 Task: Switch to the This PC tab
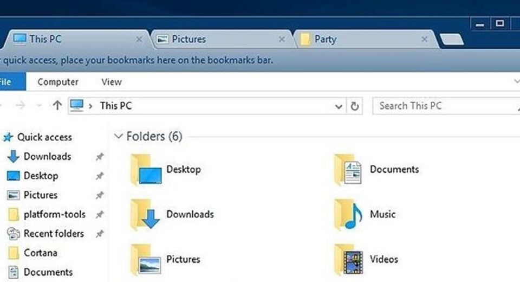(78, 39)
